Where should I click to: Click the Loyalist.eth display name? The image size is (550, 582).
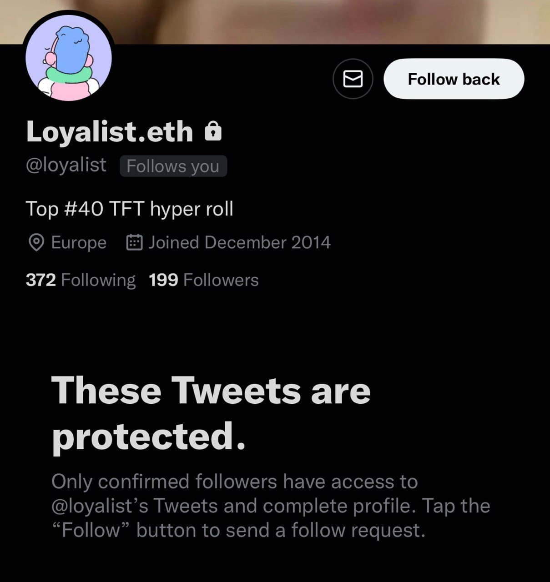(110, 132)
